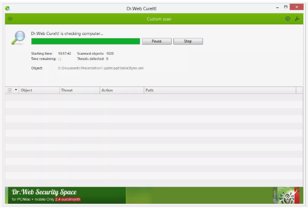This screenshot has height=208, width=308.
Task: Pause the running scan
Action: pos(157,41)
